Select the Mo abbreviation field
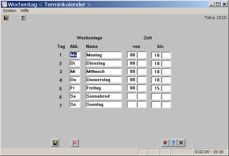Screen dimensions: 229x156 (75, 55)
